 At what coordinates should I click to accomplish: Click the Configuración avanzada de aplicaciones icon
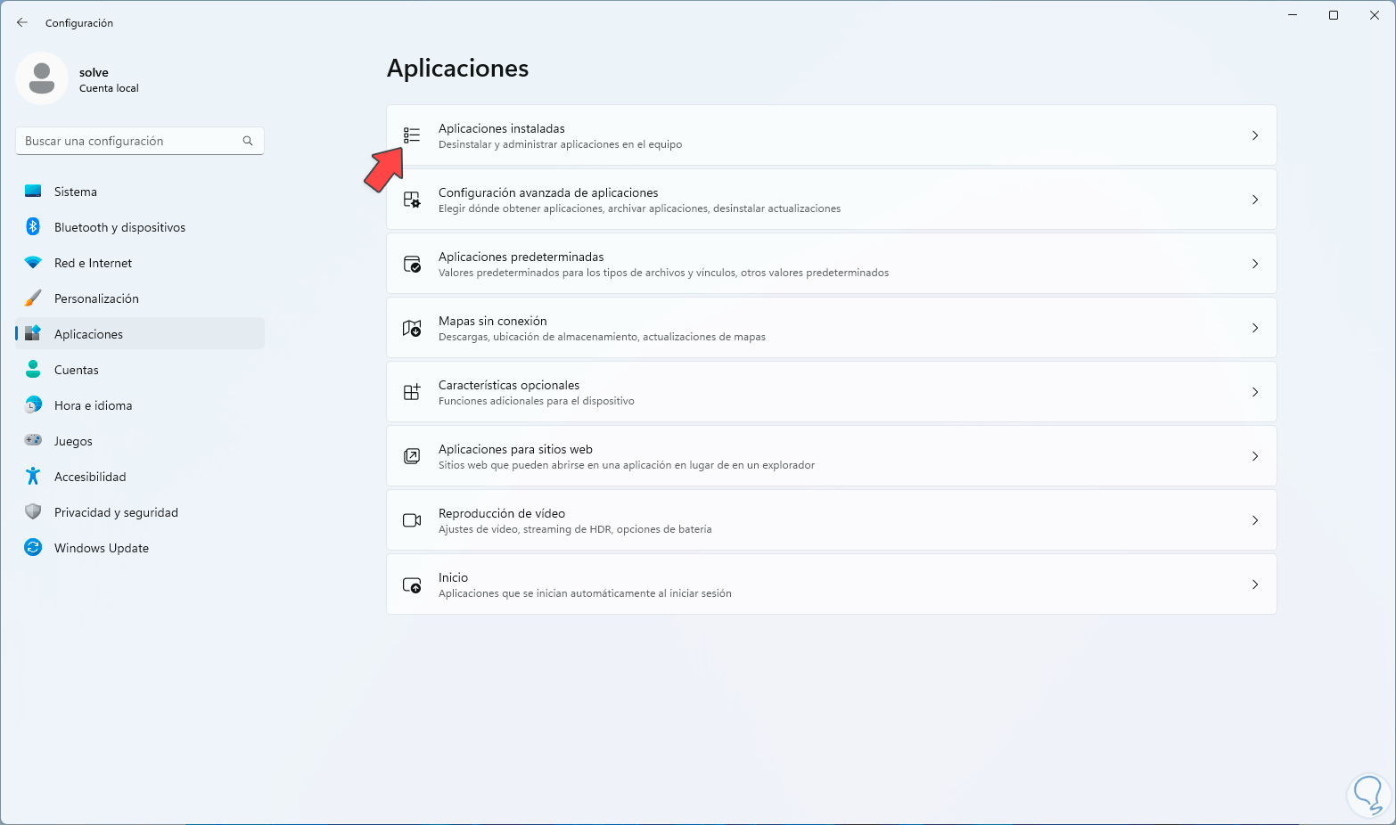[411, 200]
